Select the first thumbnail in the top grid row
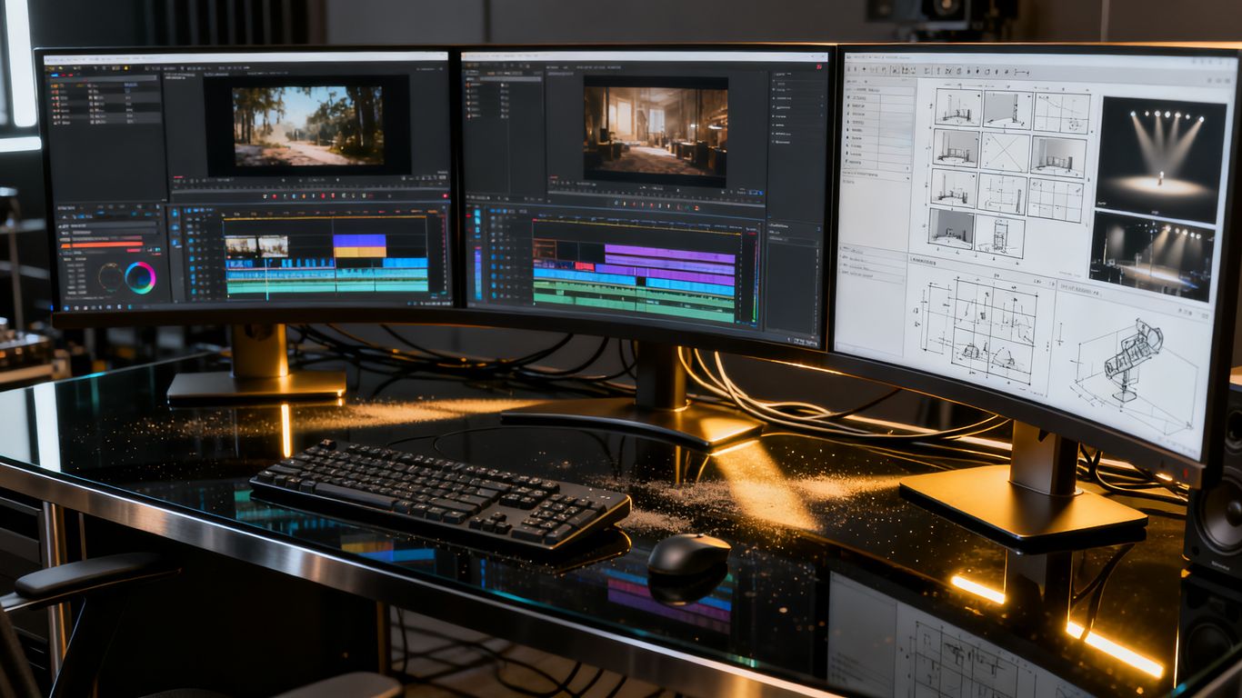The height and width of the screenshot is (698, 1242). (957, 107)
